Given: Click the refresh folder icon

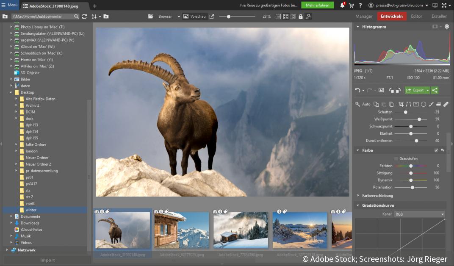Looking at the screenshot, I should click(84, 17).
